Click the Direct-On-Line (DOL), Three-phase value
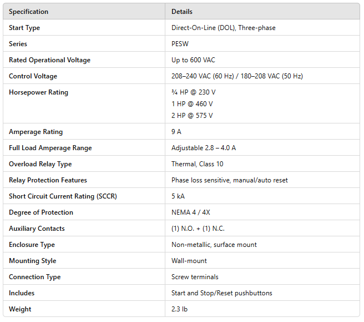364x322 pixels. [223, 28]
